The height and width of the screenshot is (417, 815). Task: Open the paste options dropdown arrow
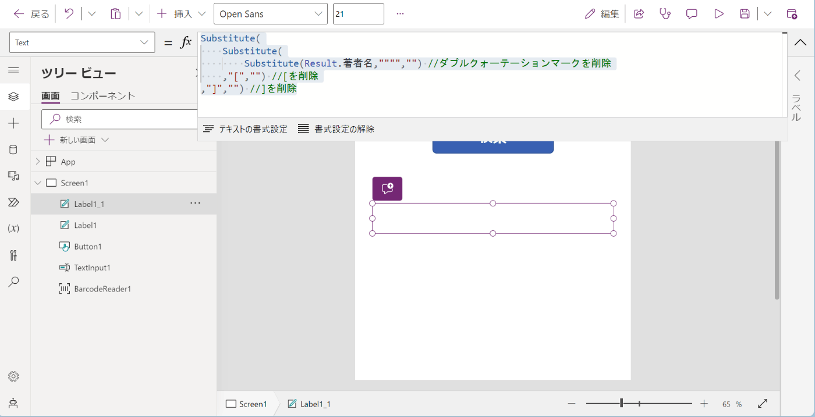139,14
